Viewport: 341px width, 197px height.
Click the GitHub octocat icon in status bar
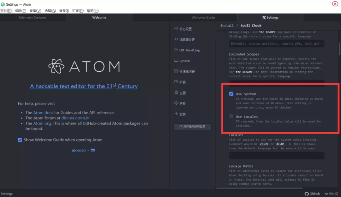click(x=307, y=194)
